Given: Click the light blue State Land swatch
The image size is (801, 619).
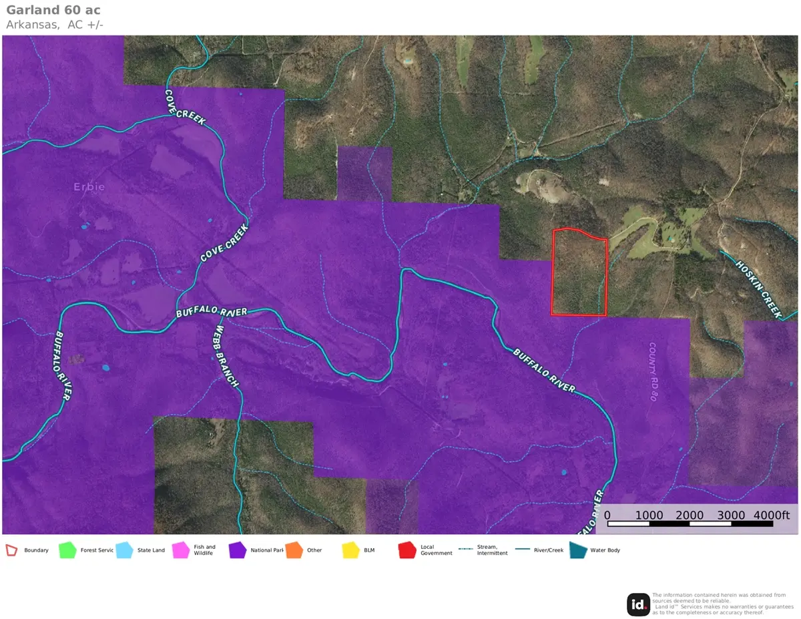Looking at the screenshot, I should coord(125,550).
